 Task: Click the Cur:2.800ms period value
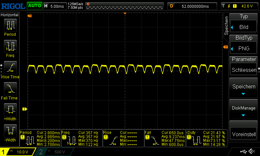[48, 133]
